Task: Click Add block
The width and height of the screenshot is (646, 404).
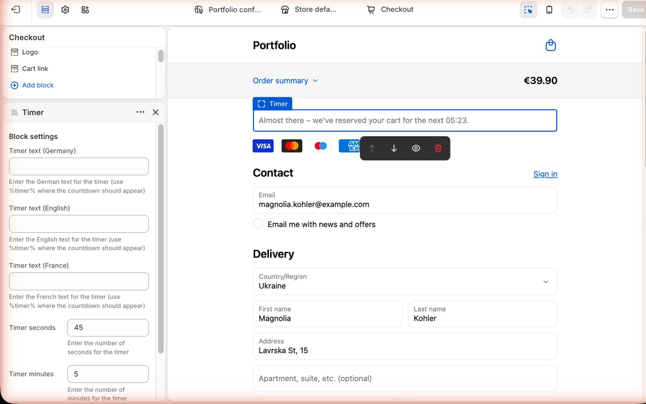Action: [32, 85]
